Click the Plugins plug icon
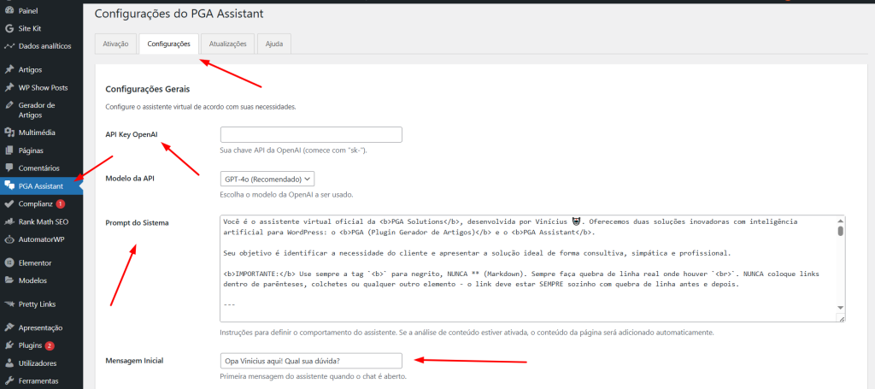The image size is (875, 389). click(9, 345)
